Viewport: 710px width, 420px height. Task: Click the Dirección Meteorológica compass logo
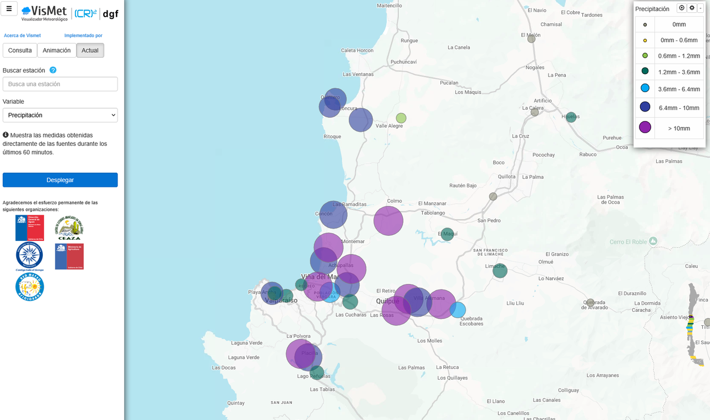(29, 256)
